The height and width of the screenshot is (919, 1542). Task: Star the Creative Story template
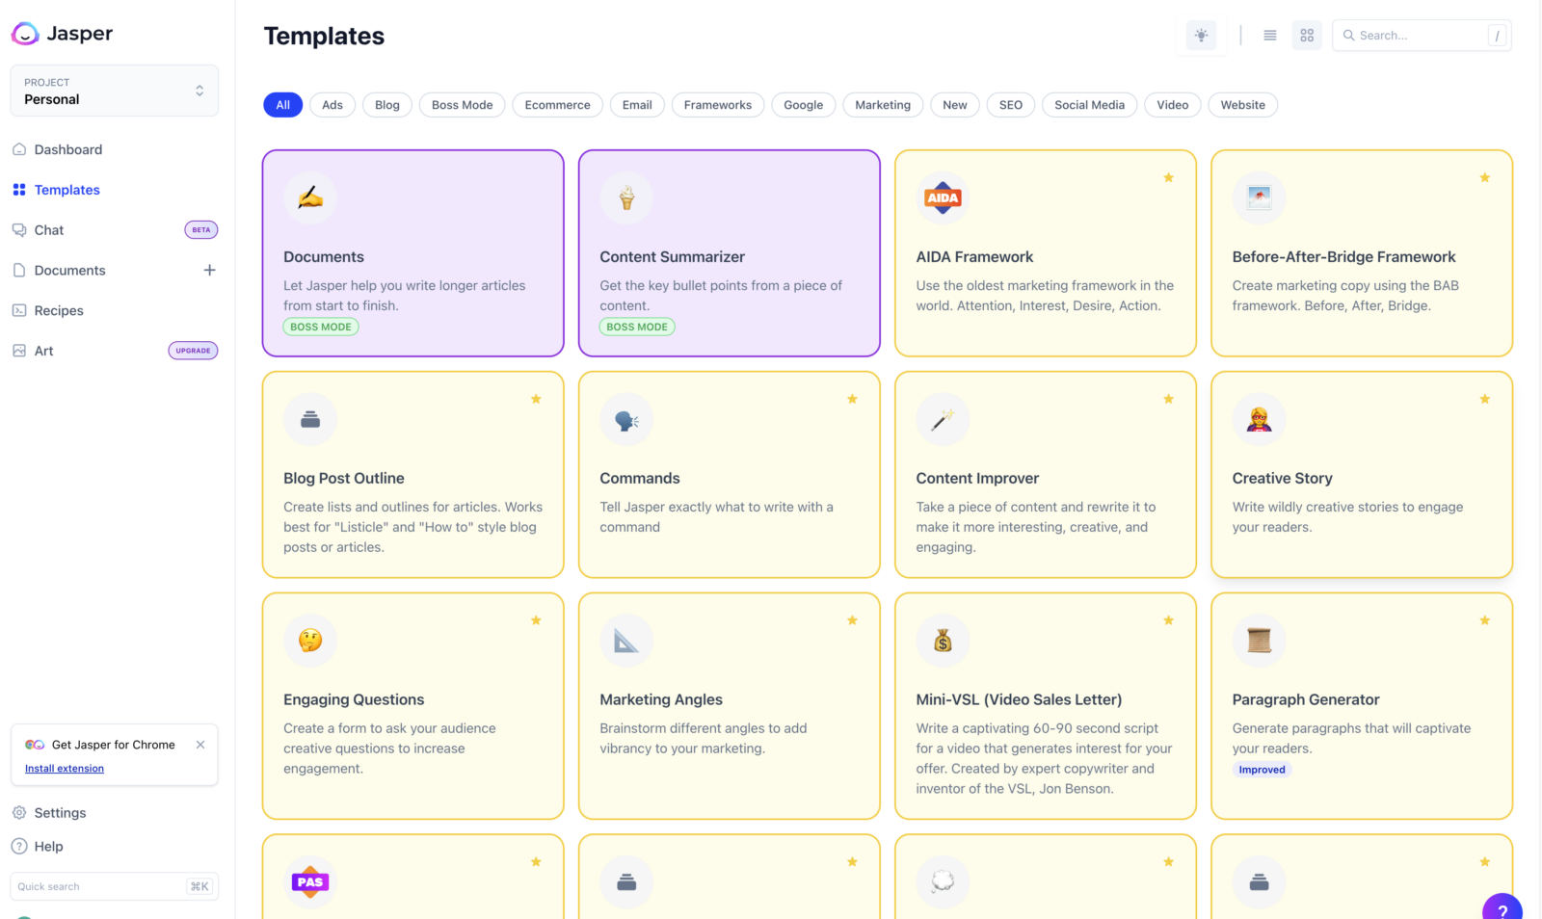(1484, 399)
